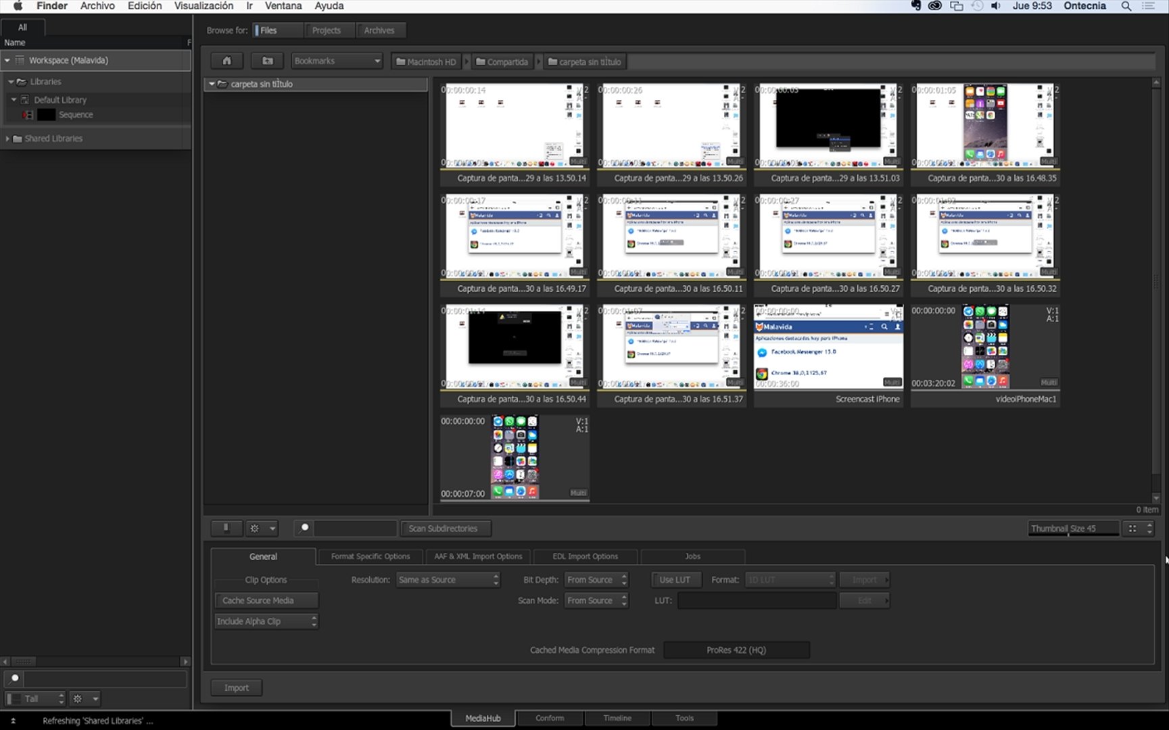Click the screen mirroring menu bar icon
This screenshot has width=1169, height=730.
tap(956, 6)
